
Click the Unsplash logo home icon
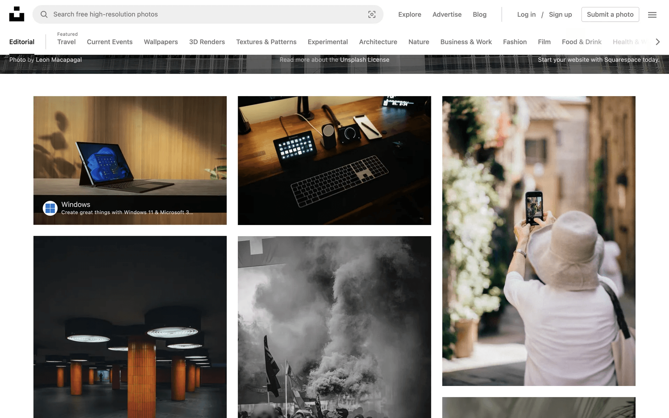(x=16, y=14)
